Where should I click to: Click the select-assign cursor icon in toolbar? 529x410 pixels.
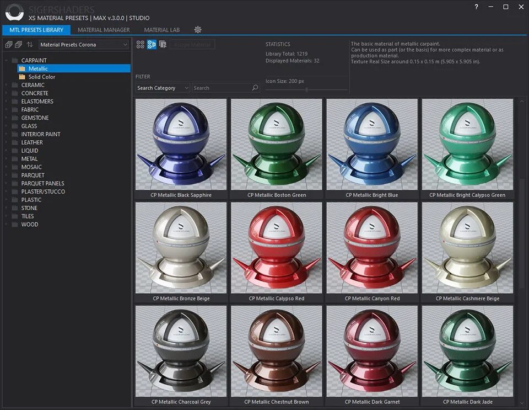click(x=163, y=44)
